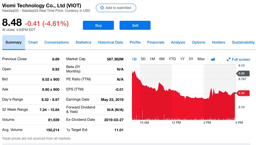This screenshot has width=256, height=145.
Task: Open the Conversations tab
Action: [56, 42]
